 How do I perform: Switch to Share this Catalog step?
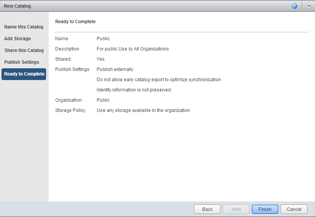[24, 50]
